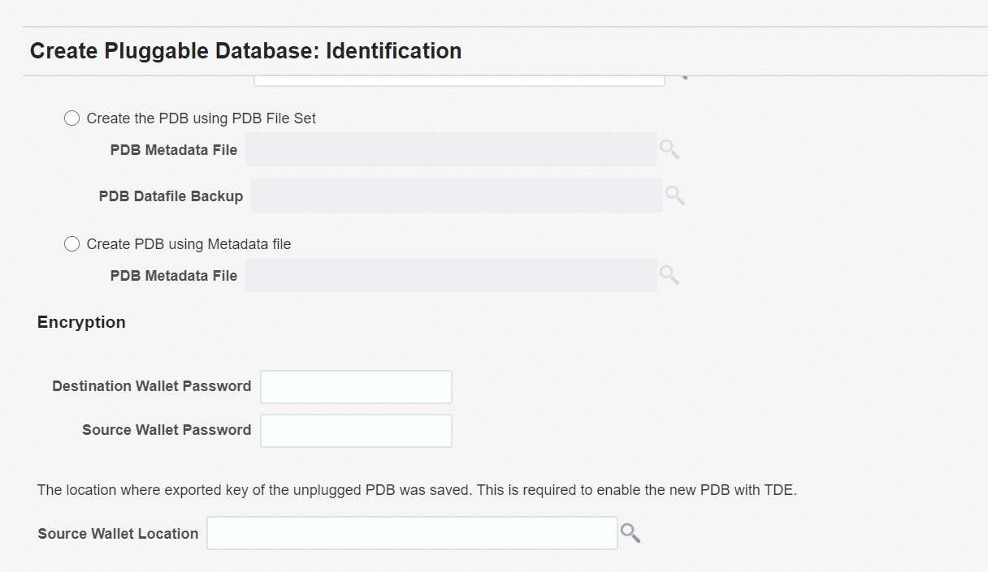Choose the Create PDB using Metadata file radio

pos(72,244)
